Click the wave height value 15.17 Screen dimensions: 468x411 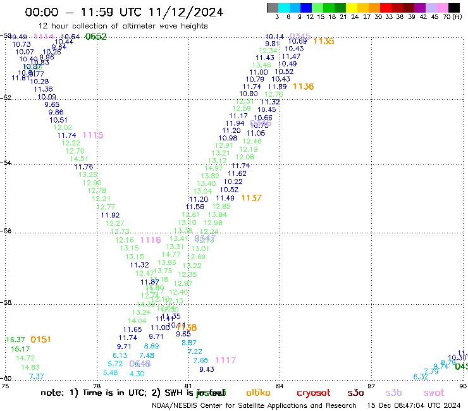point(20,349)
